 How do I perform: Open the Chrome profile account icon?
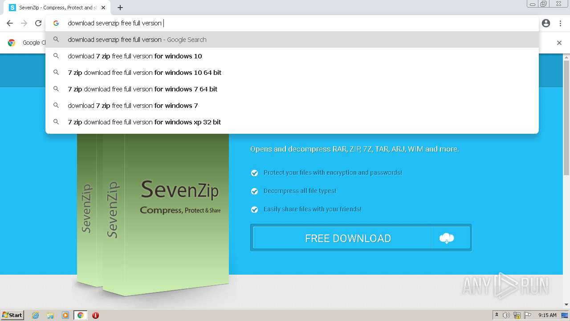[546, 23]
